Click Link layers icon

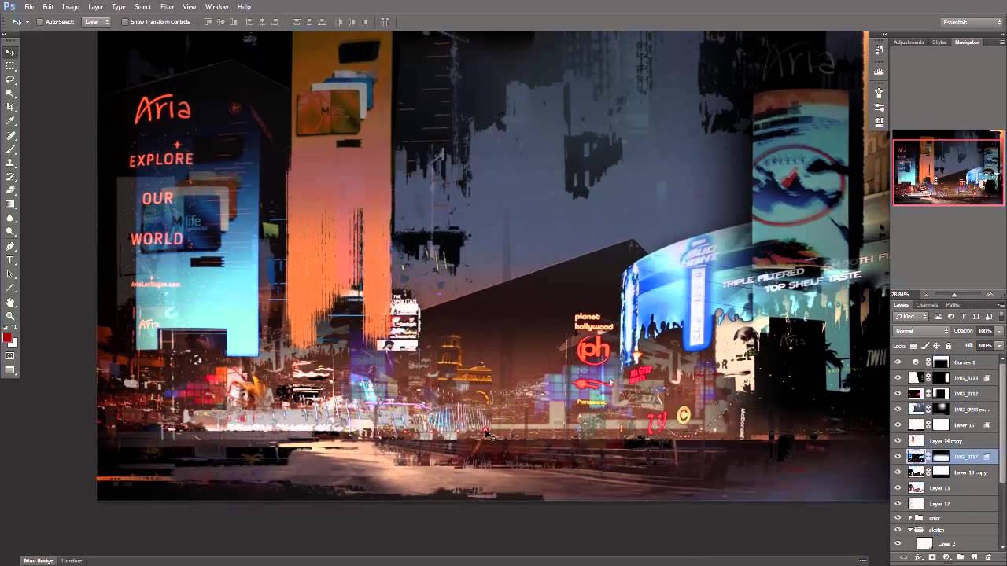(903, 557)
